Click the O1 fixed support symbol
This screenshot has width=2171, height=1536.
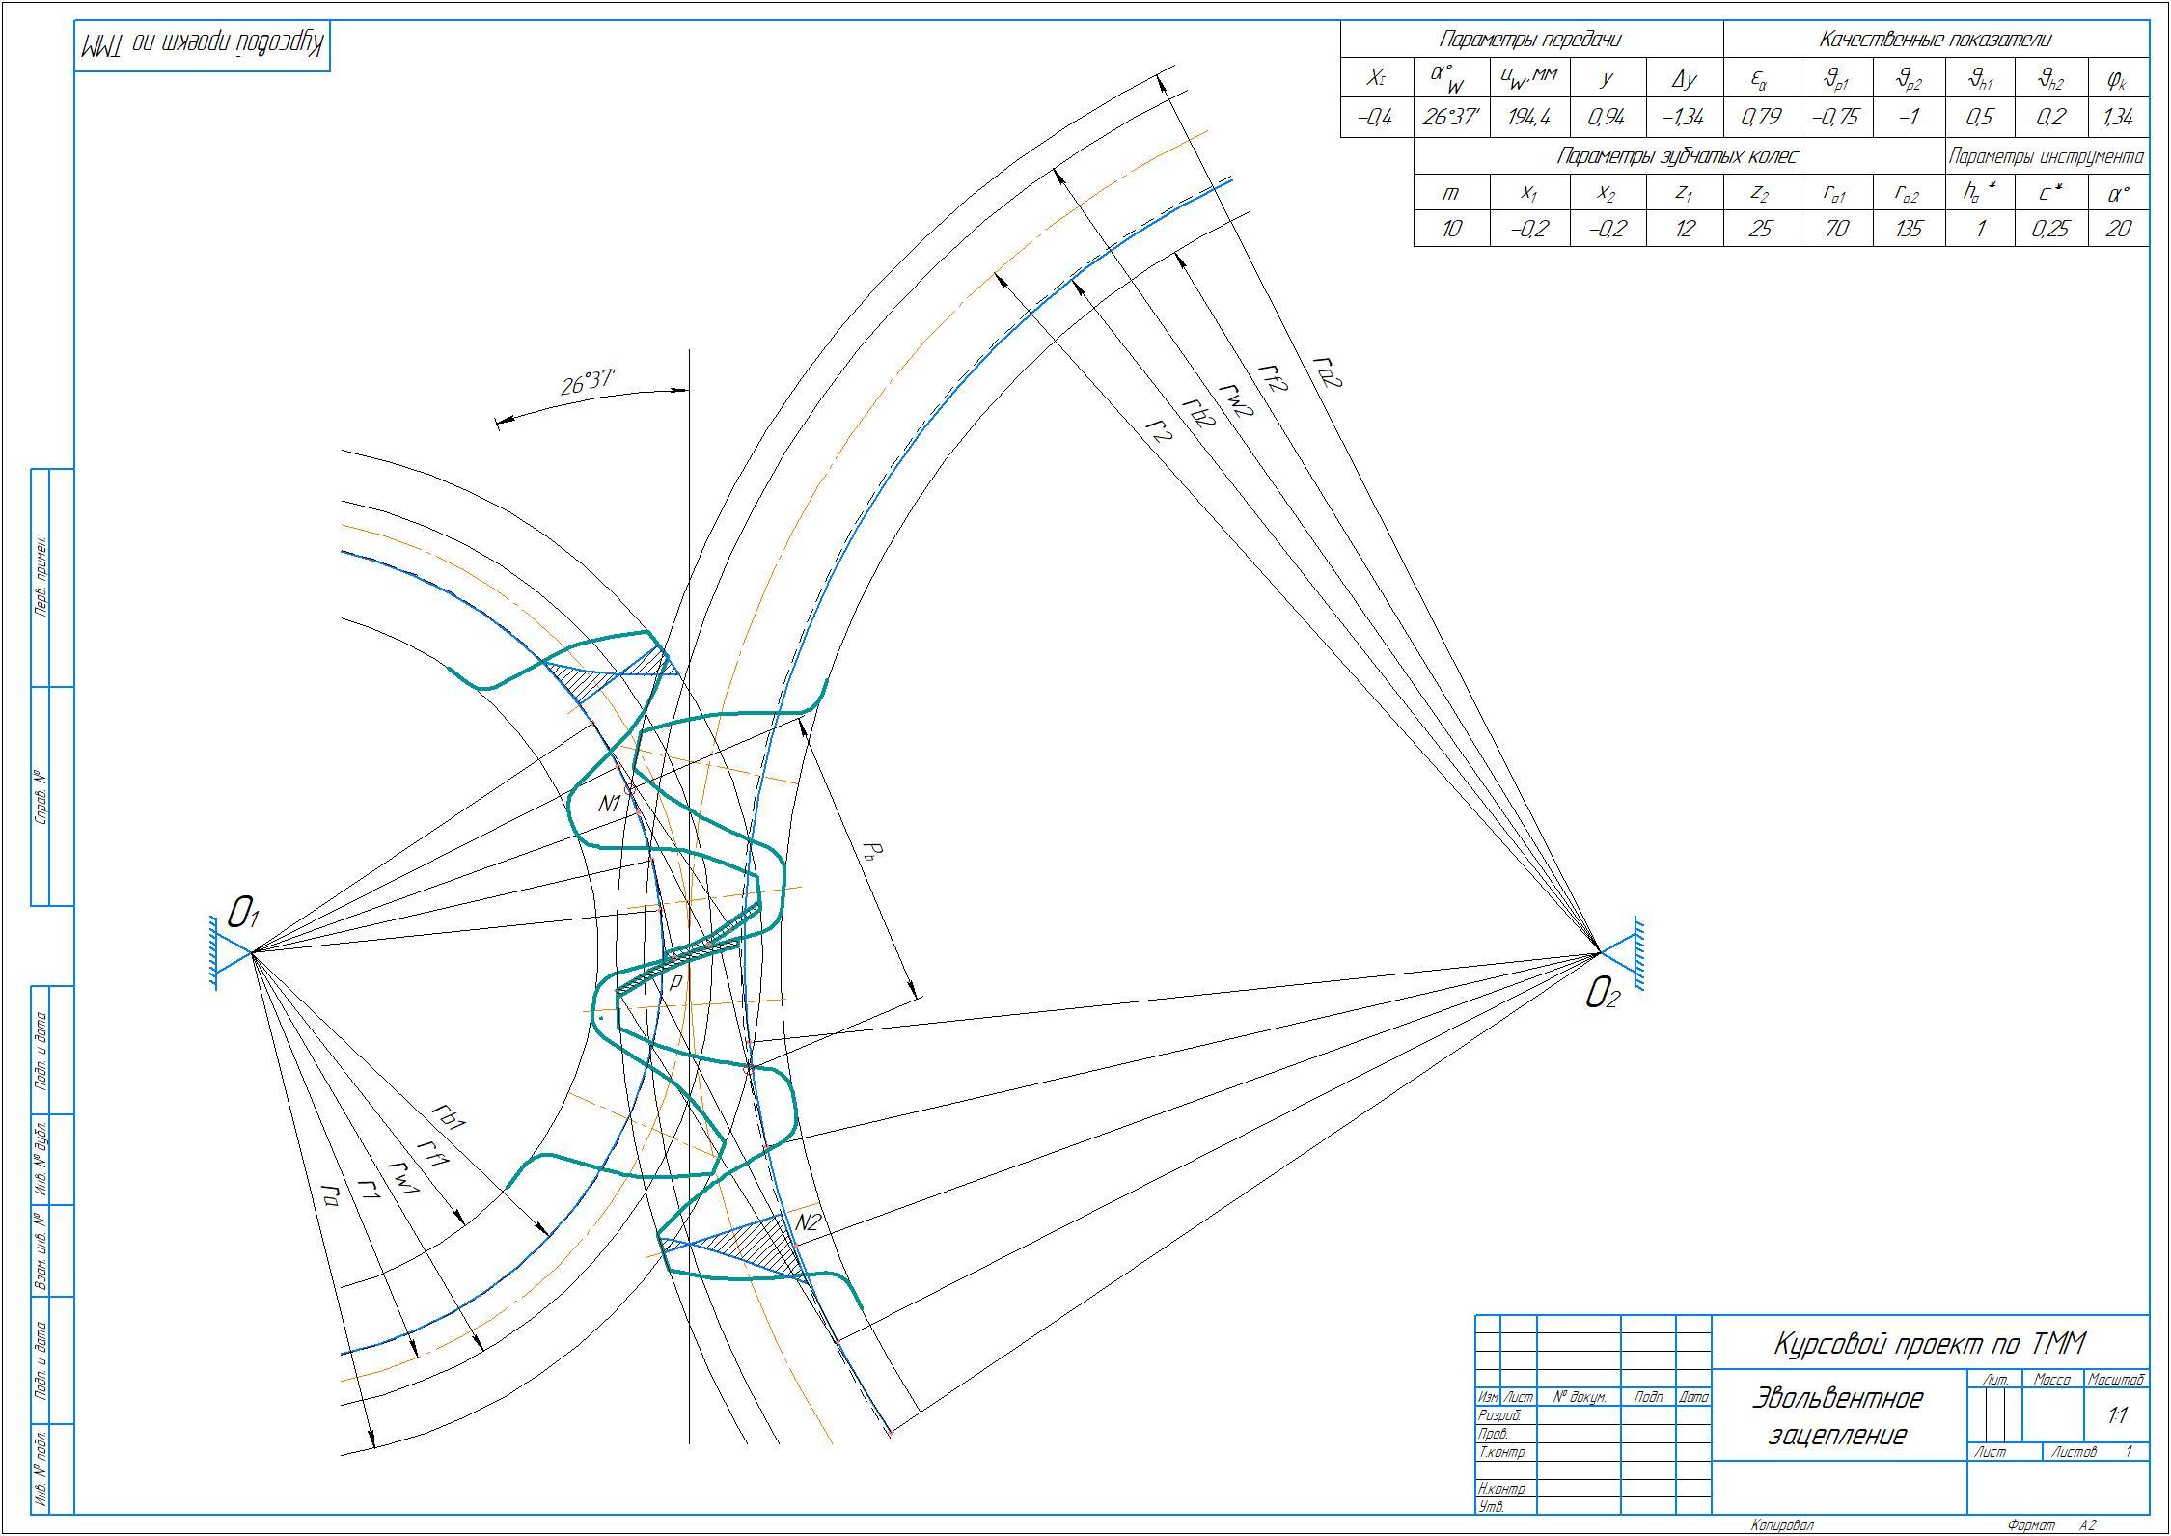[x=228, y=951]
